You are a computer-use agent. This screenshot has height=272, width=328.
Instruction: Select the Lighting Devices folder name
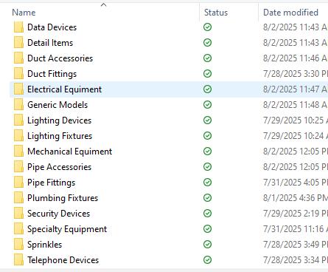[x=59, y=120]
